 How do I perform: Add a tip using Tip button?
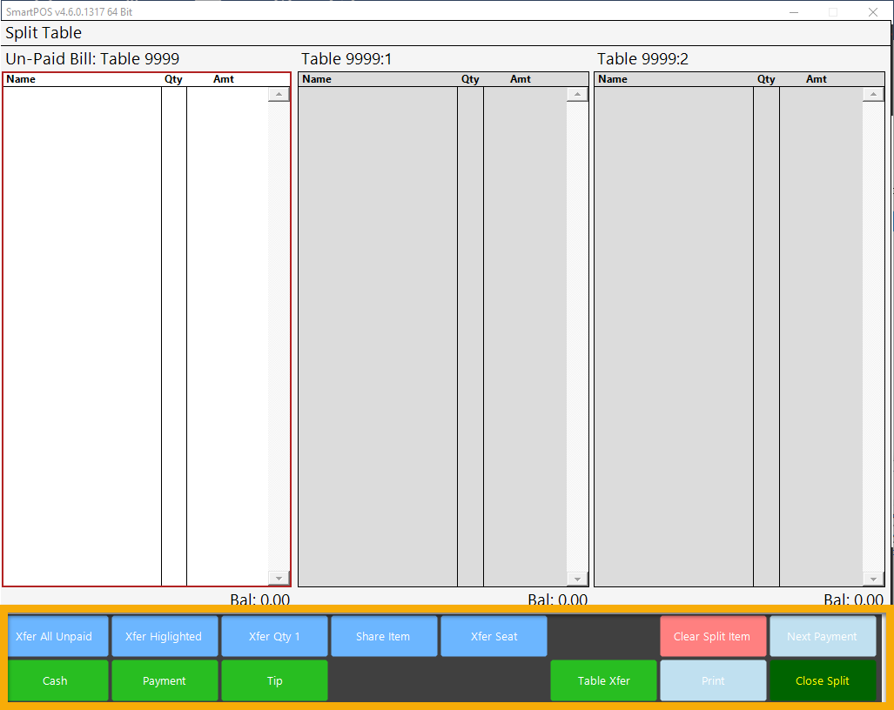(274, 680)
